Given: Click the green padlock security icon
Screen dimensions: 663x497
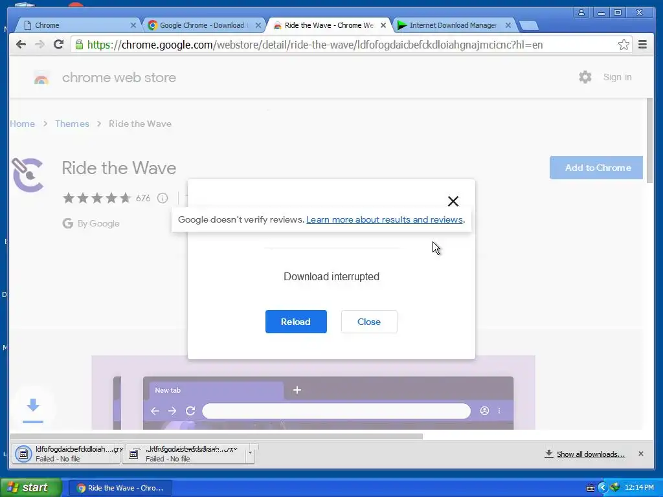Looking at the screenshot, I should (78, 45).
